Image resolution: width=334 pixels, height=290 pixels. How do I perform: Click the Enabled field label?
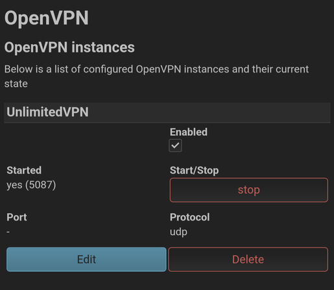pyautogui.click(x=189, y=132)
